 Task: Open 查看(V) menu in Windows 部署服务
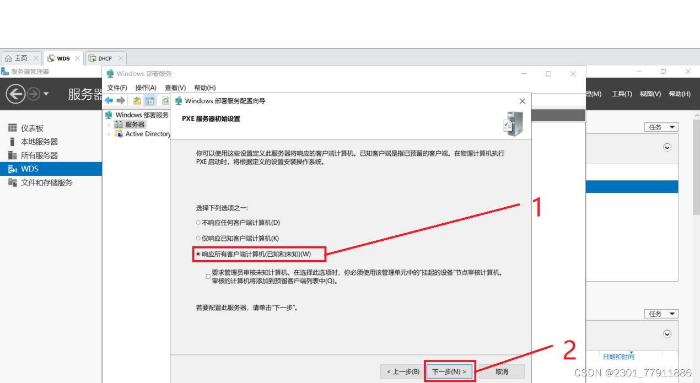point(175,88)
